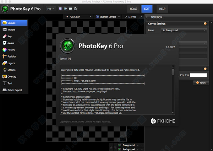Click the Filters color-wheel icon

click(5, 50)
